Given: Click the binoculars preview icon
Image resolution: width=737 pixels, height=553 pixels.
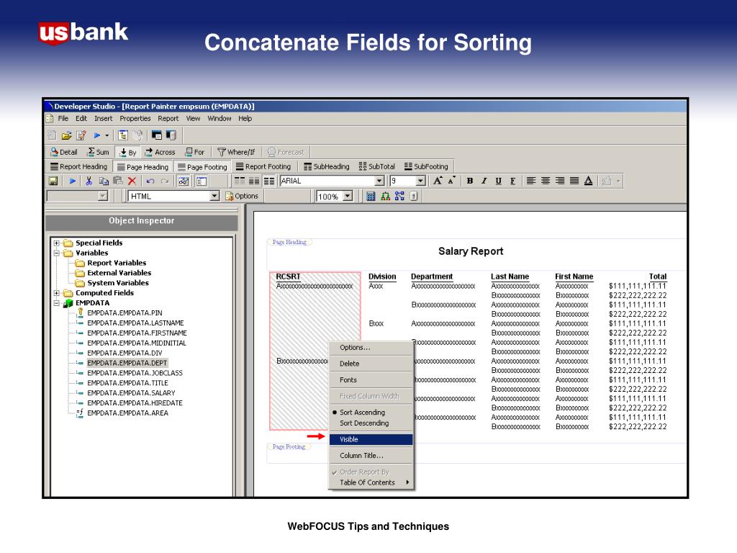Looking at the screenshot, I should coord(184,181).
